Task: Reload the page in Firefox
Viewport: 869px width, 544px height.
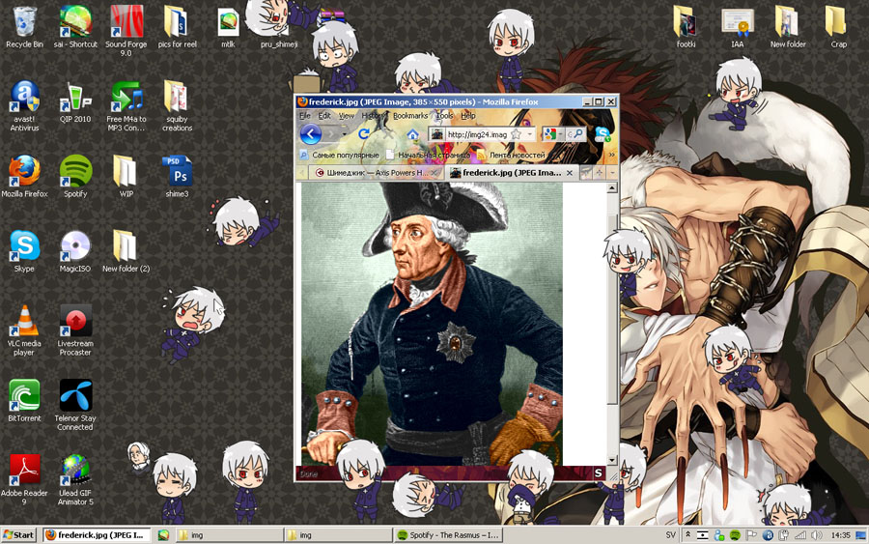Action: 364,133
